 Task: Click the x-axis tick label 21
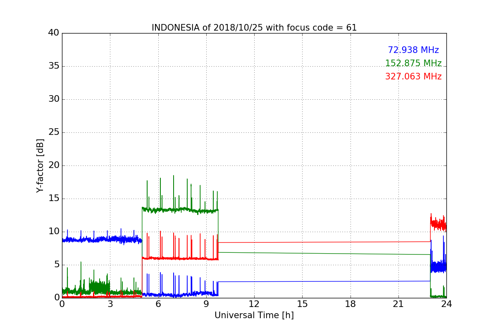[398, 304]
